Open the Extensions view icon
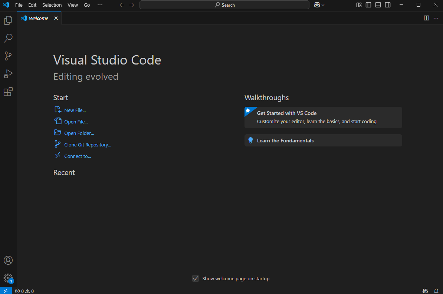 (x=8, y=92)
